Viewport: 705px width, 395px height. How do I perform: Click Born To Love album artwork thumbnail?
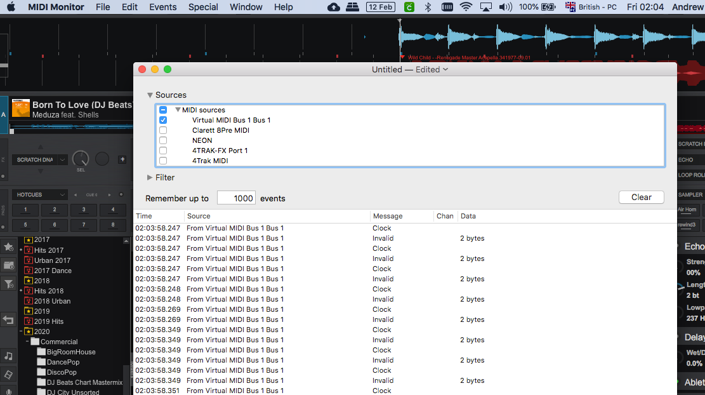tap(21, 108)
